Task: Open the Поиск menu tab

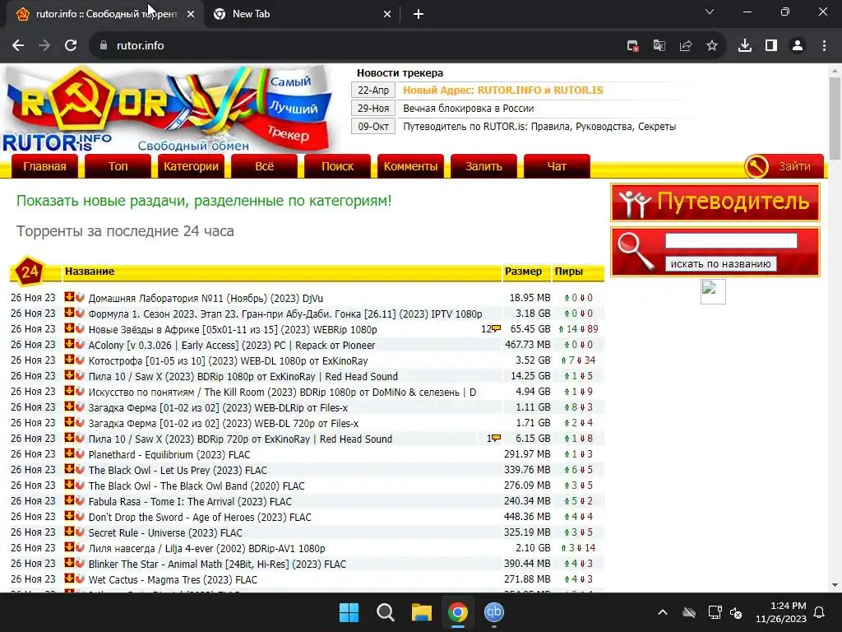Action: click(x=337, y=166)
